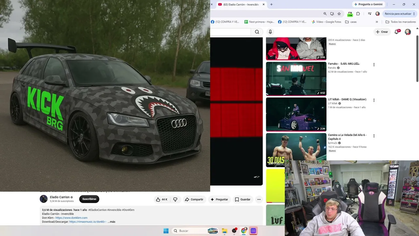Open the casas bookmarks folder
Viewport: 419px width, 236px height.
(351, 22)
